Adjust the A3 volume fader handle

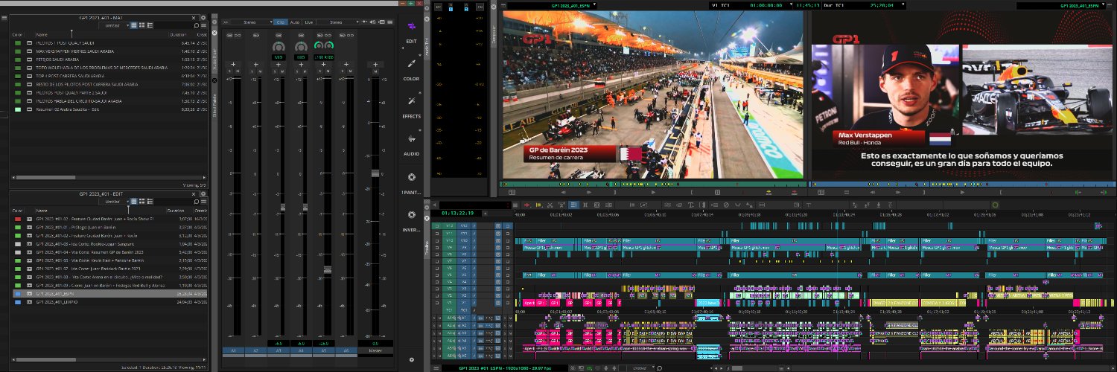pyautogui.click(x=282, y=208)
